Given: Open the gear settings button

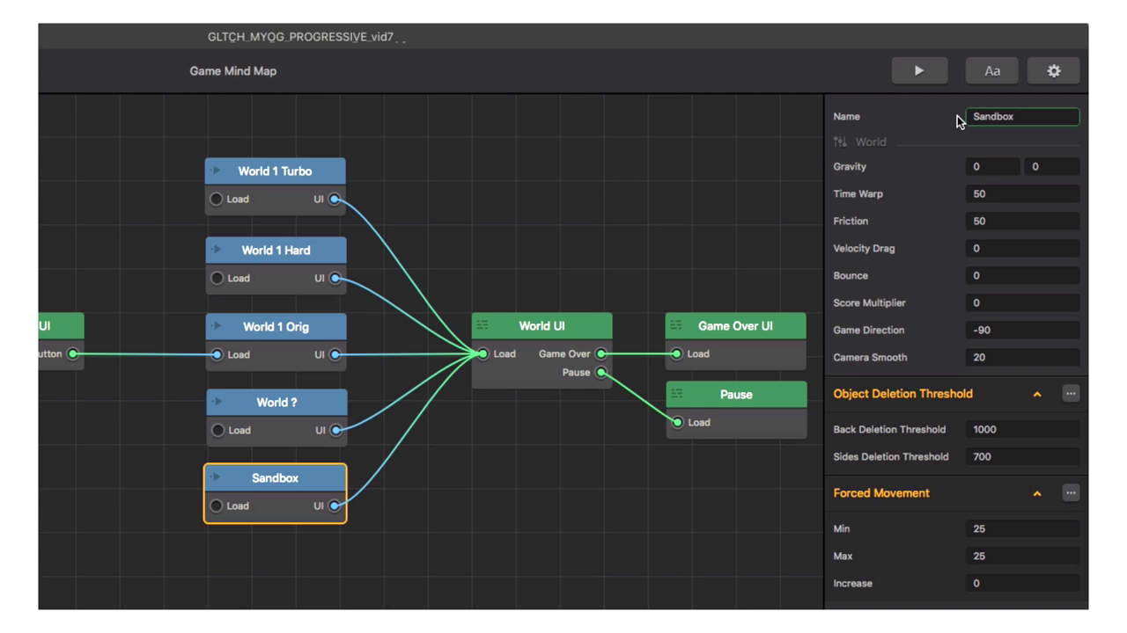Looking at the screenshot, I should tap(1053, 71).
